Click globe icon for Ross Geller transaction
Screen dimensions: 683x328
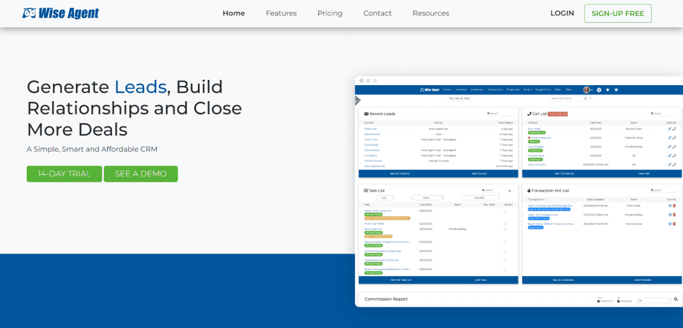pyautogui.click(x=670, y=206)
